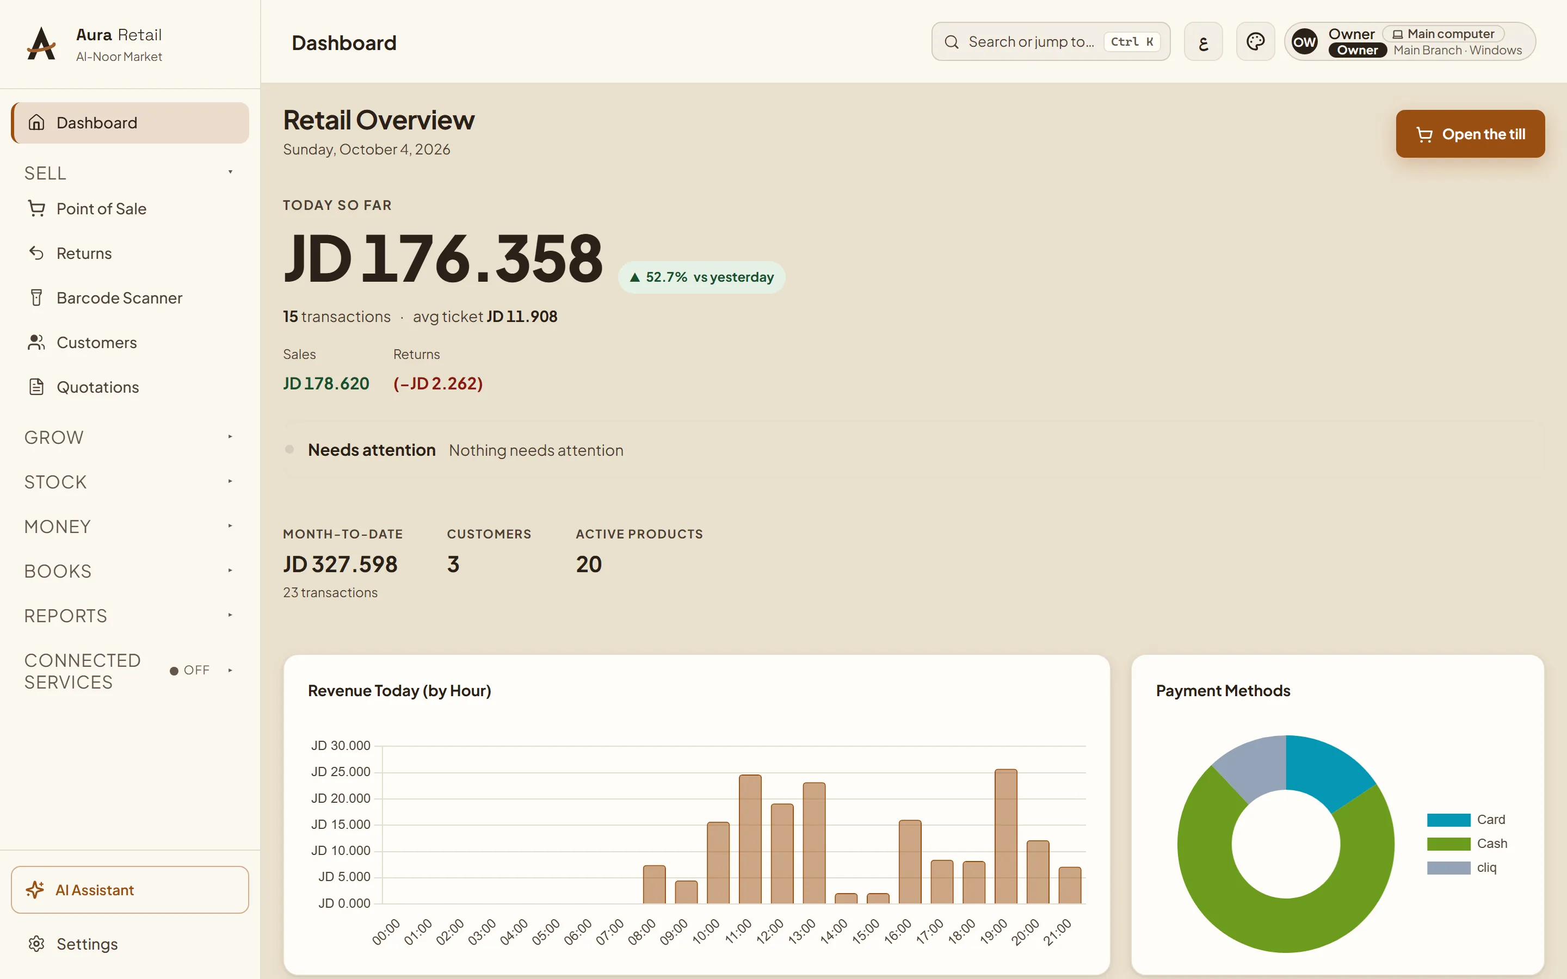The image size is (1567, 979).
Task: Click the Aura Retail logo icon
Action: (41, 44)
